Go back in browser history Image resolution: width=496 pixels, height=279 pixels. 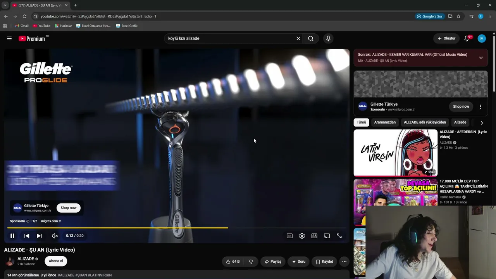click(x=6, y=16)
